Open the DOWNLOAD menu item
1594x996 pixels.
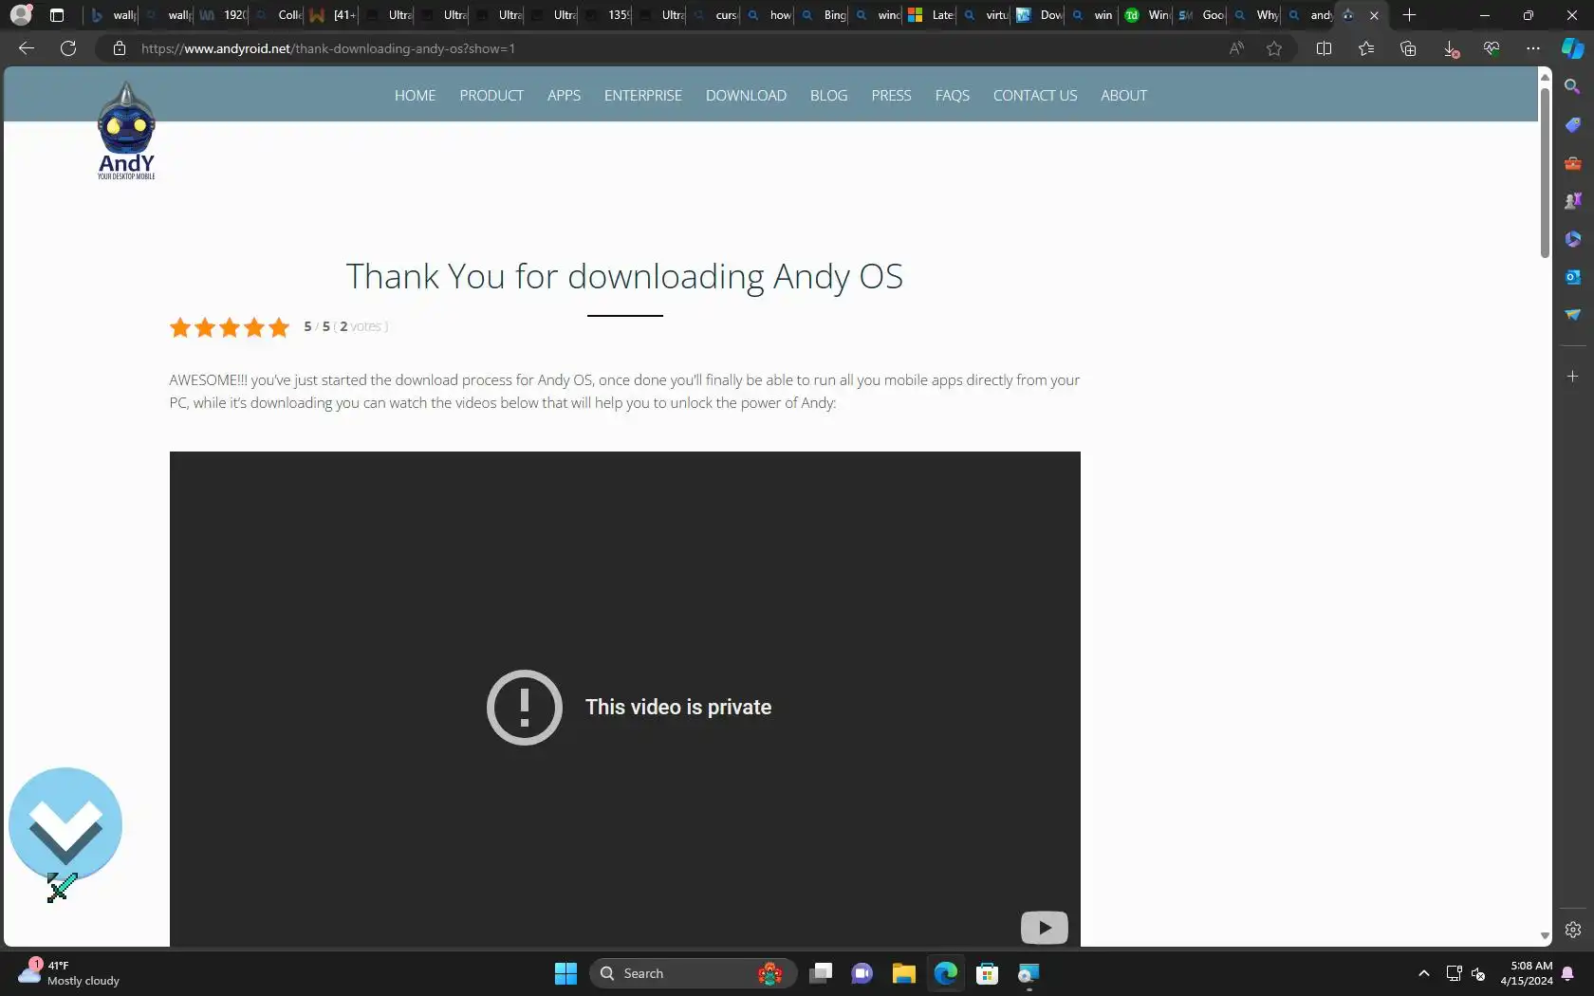[x=746, y=96]
